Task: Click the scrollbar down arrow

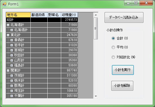Action: point(96,96)
